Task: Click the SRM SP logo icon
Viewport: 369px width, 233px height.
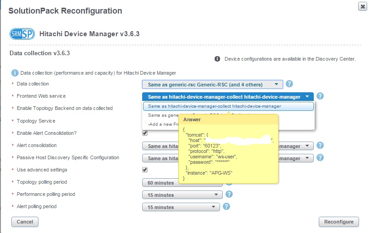Action: tap(22, 34)
